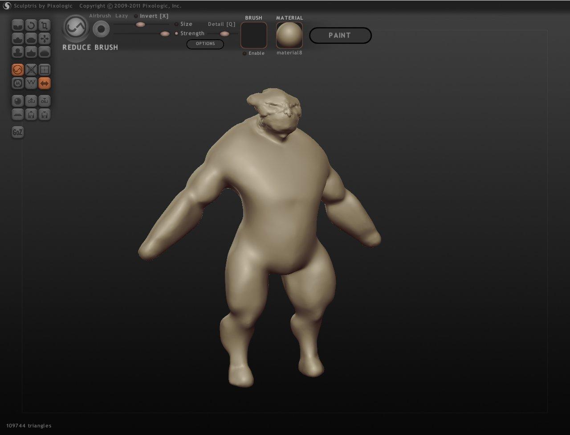570x435 pixels.
Task: Toggle Wireframe display icon
Action: click(x=31, y=83)
